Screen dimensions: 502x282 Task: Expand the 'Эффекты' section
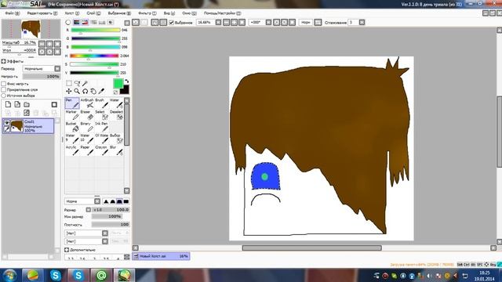tap(3, 61)
